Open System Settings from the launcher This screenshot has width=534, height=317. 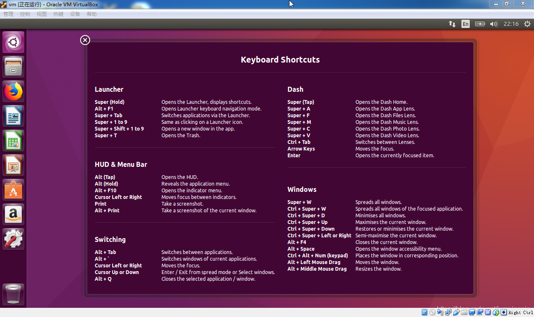tap(13, 239)
